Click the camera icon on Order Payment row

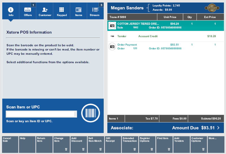[112, 47]
